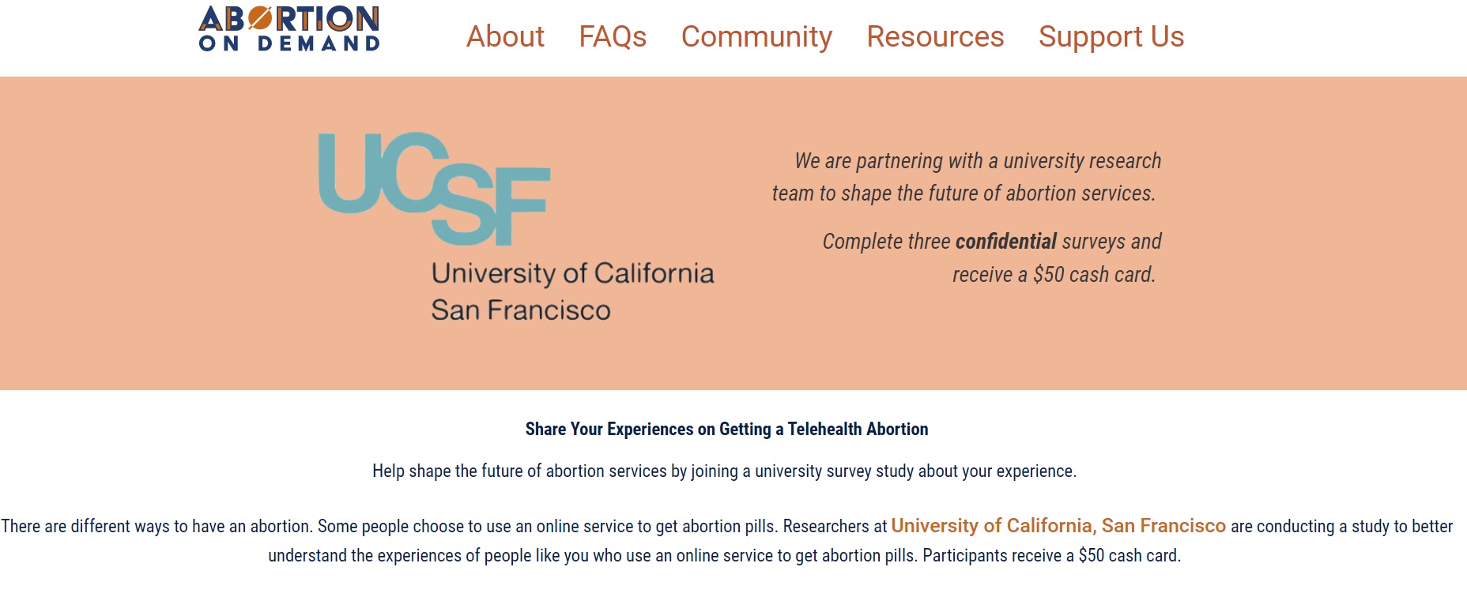Click the 'Share Your Experiences' heading
The width and height of the screenshot is (1467, 597).
pyautogui.click(x=726, y=429)
